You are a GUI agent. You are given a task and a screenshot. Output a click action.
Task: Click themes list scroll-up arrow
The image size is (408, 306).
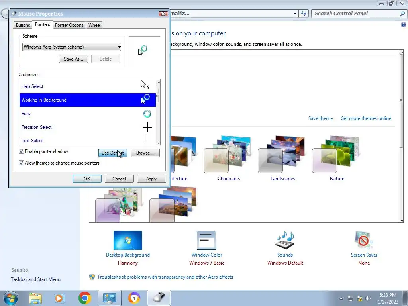(x=402, y=53)
